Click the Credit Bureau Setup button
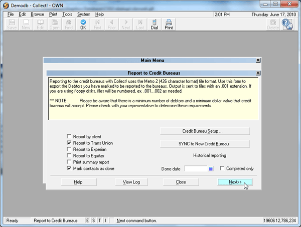Image resolution: width=301 pixels, height=227 pixels. (205, 131)
